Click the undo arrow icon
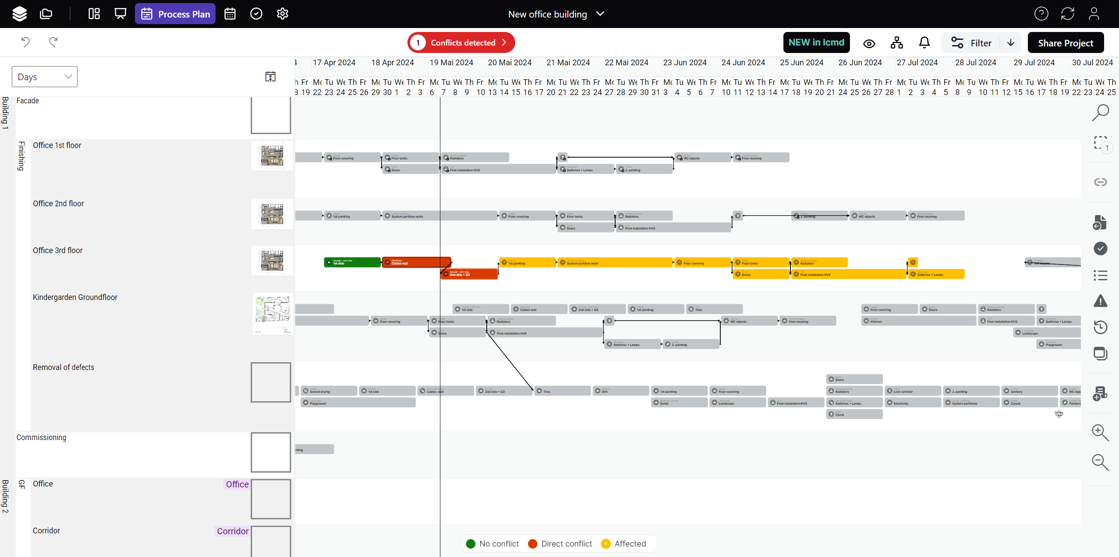The image size is (1119, 557). 25,42
